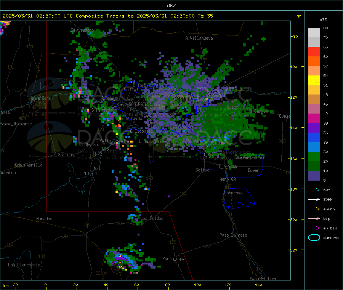Screen dimensions: 343x290
Task: Click the -80 km axis tick label
Action: [x=294, y=36]
